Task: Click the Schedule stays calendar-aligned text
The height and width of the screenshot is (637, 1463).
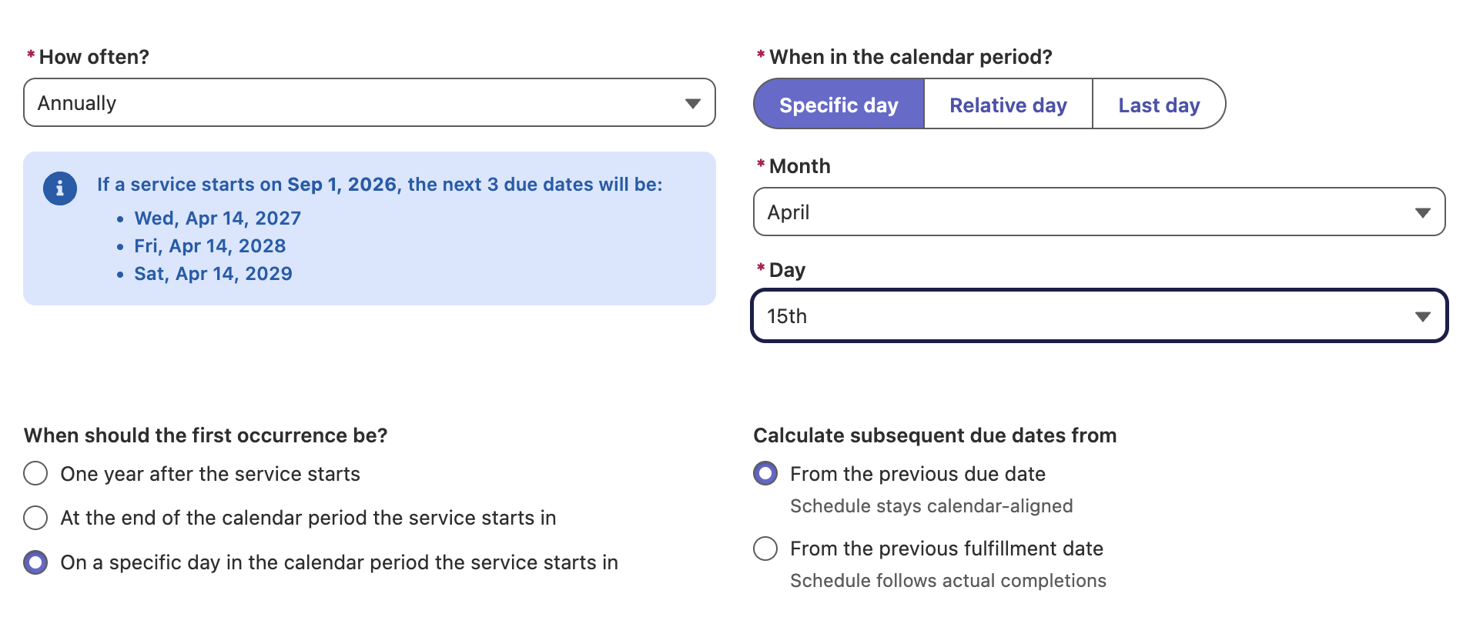Action: pyautogui.click(x=932, y=506)
